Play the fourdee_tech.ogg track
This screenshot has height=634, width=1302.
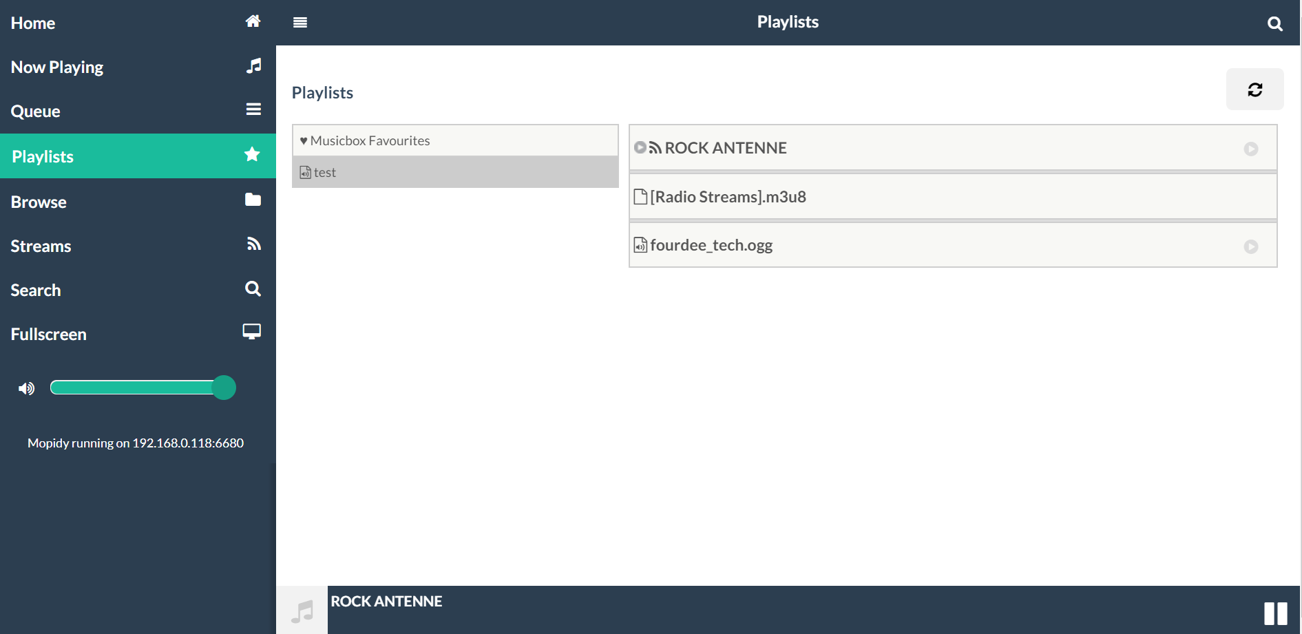point(1251,246)
